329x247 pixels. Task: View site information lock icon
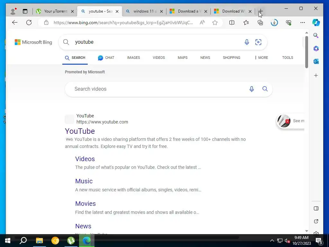[x=46, y=23]
